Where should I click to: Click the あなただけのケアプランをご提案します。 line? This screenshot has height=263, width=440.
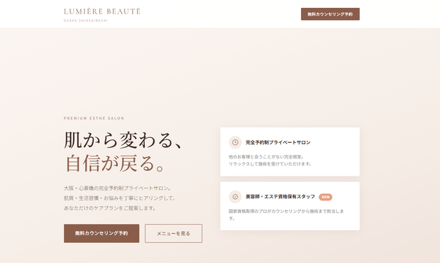click(x=110, y=208)
